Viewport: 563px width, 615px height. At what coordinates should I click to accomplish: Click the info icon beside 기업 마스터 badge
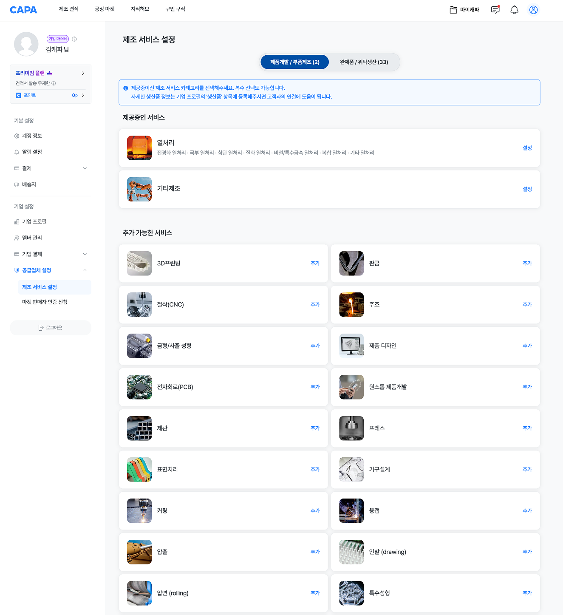point(74,39)
